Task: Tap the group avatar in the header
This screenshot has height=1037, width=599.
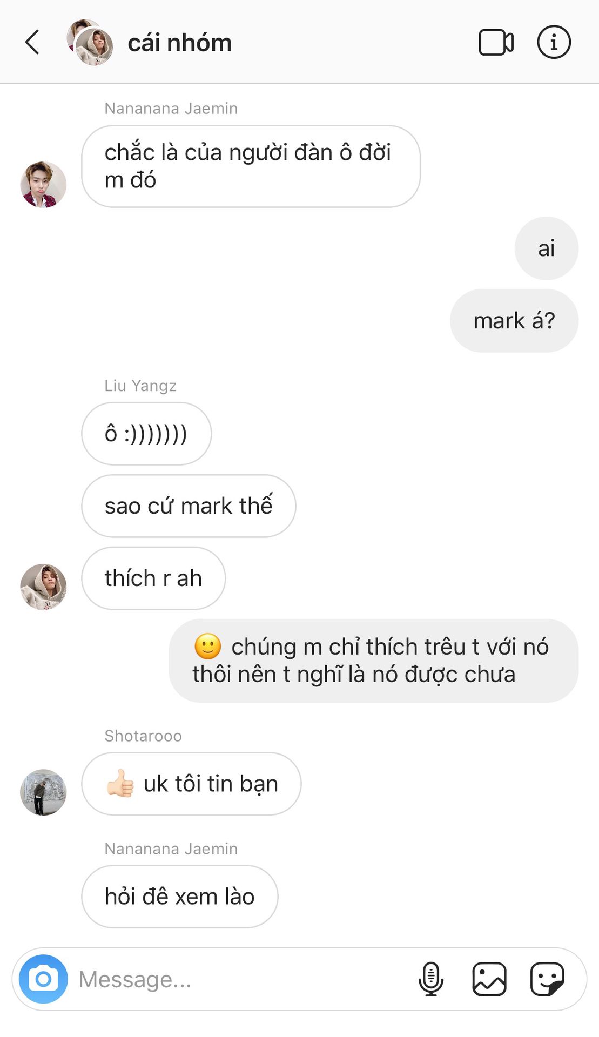Action: pos(90,43)
